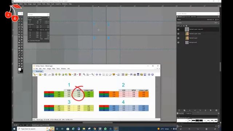Screen dimensions: 233x131
Task: Select the Zoom tool in GIMP toolbox
Action: 22,29
